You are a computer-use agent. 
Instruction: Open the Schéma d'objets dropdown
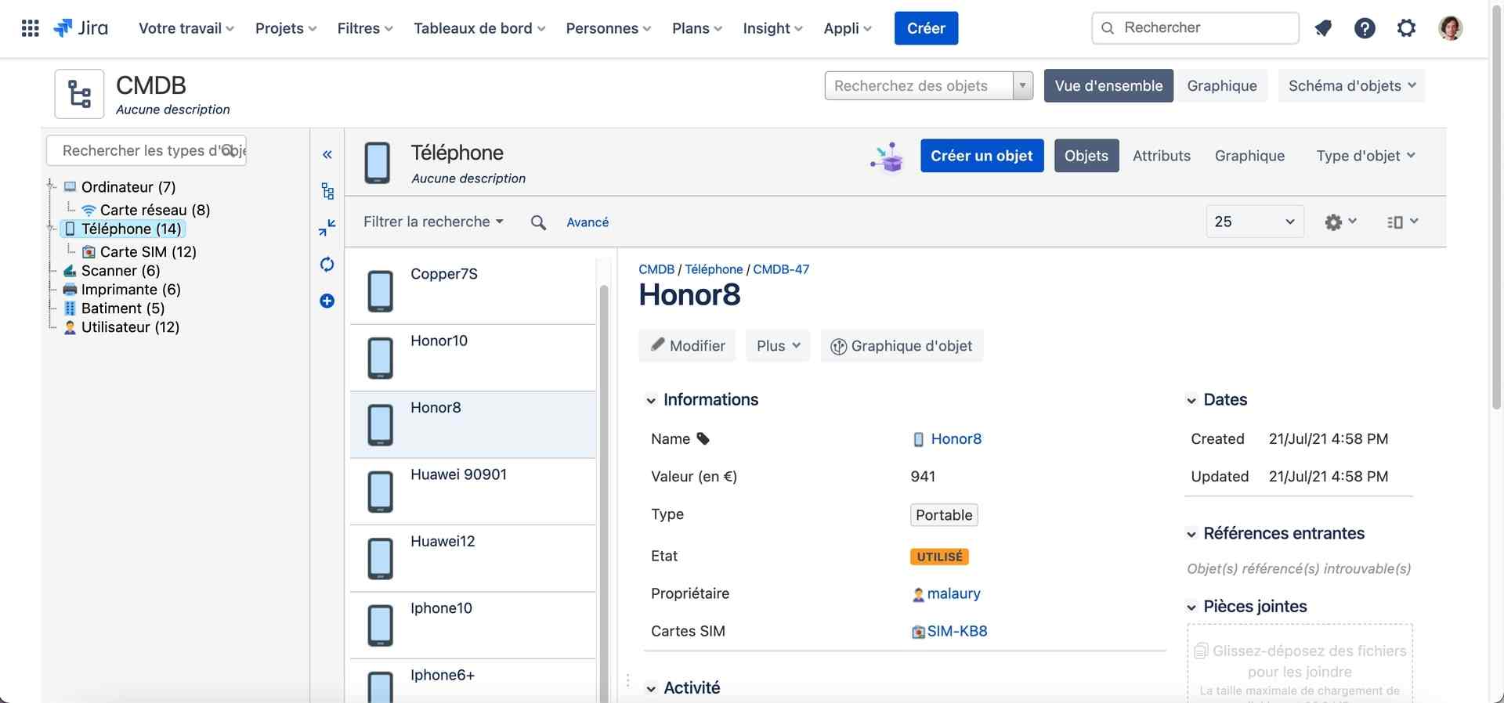click(x=1352, y=85)
